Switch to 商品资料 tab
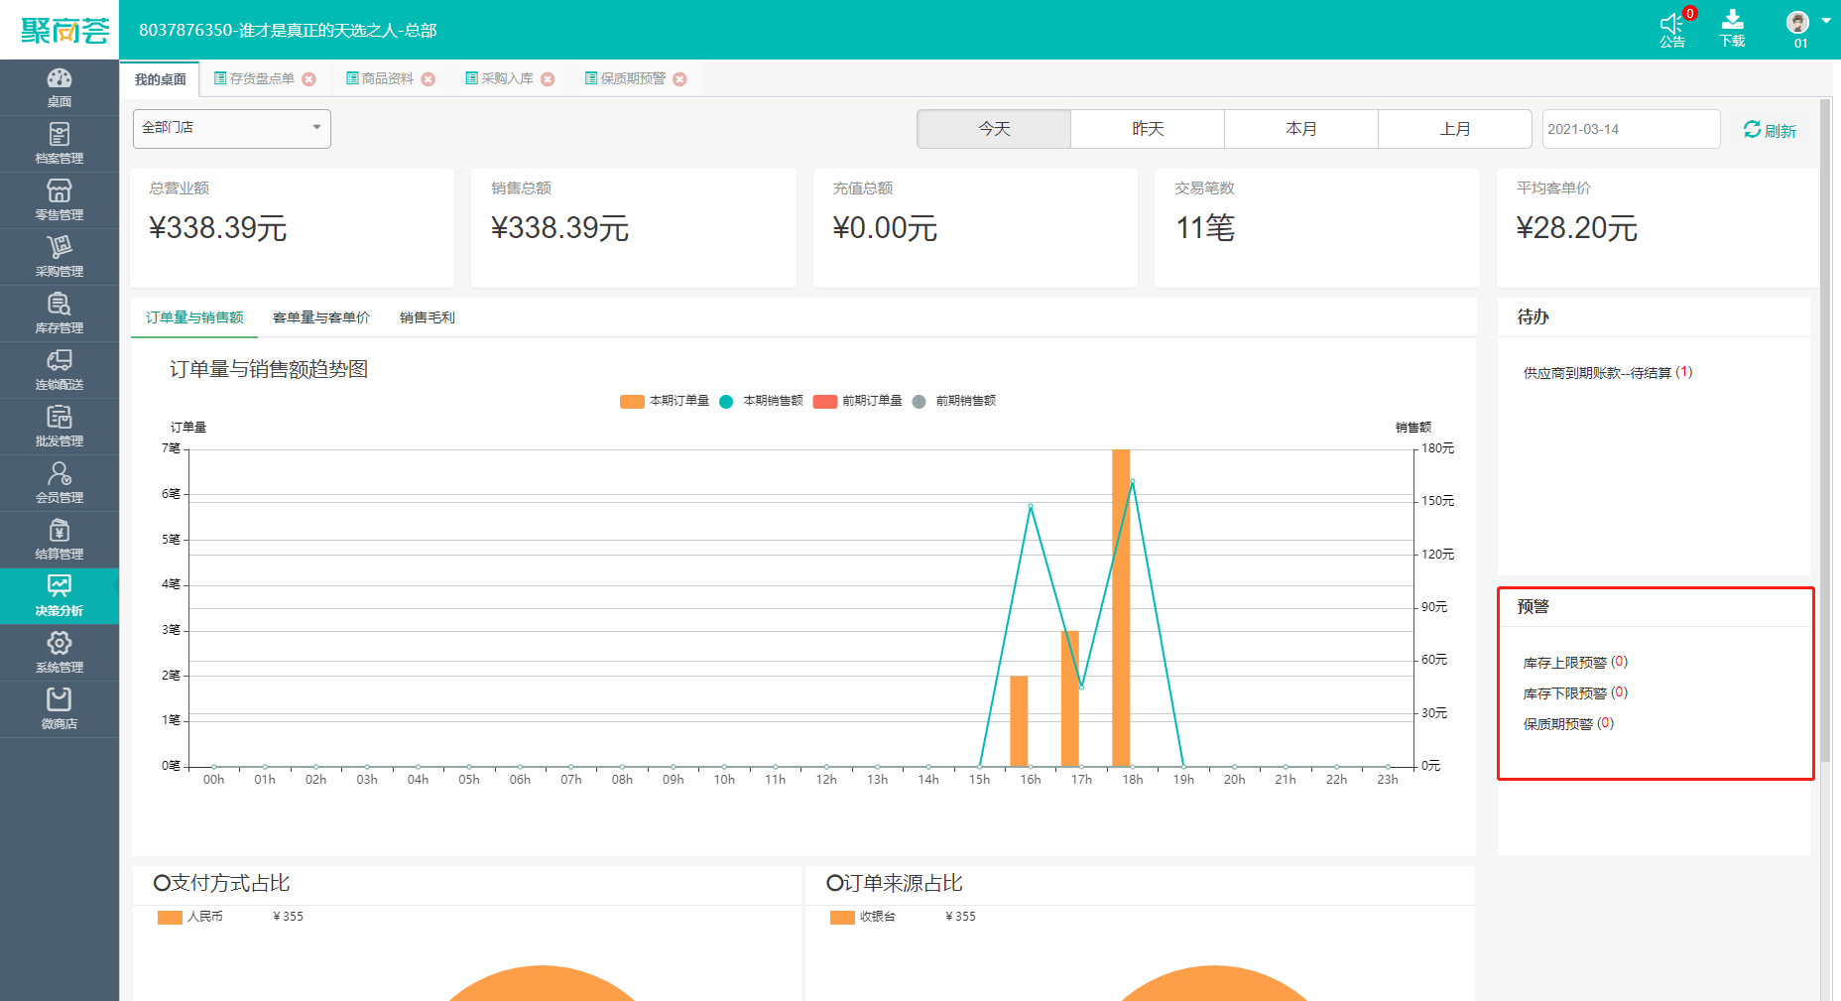The width and height of the screenshot is (1841, 1001). click(x=380, y=79)
